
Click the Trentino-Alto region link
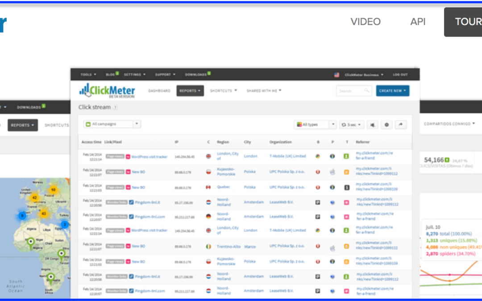[229, 247]
